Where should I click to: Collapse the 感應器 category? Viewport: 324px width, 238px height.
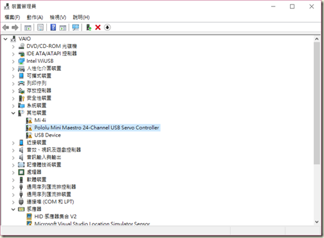coord(14,209)
